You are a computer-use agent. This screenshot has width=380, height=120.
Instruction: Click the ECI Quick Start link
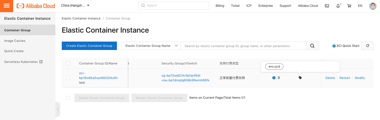click(x=348, y=46)
